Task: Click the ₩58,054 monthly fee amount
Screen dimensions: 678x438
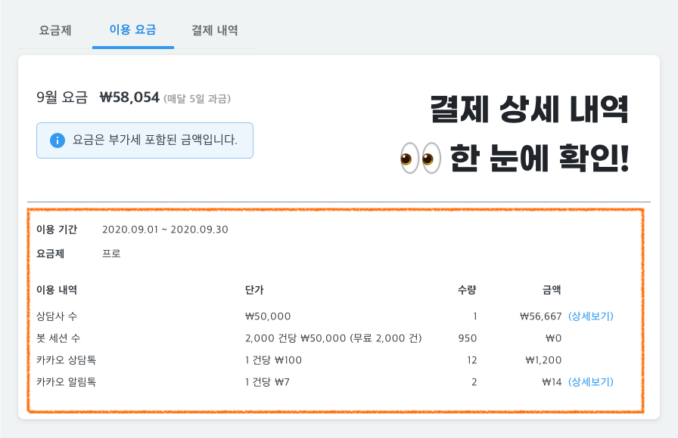Action: click(x=129, y=97)
